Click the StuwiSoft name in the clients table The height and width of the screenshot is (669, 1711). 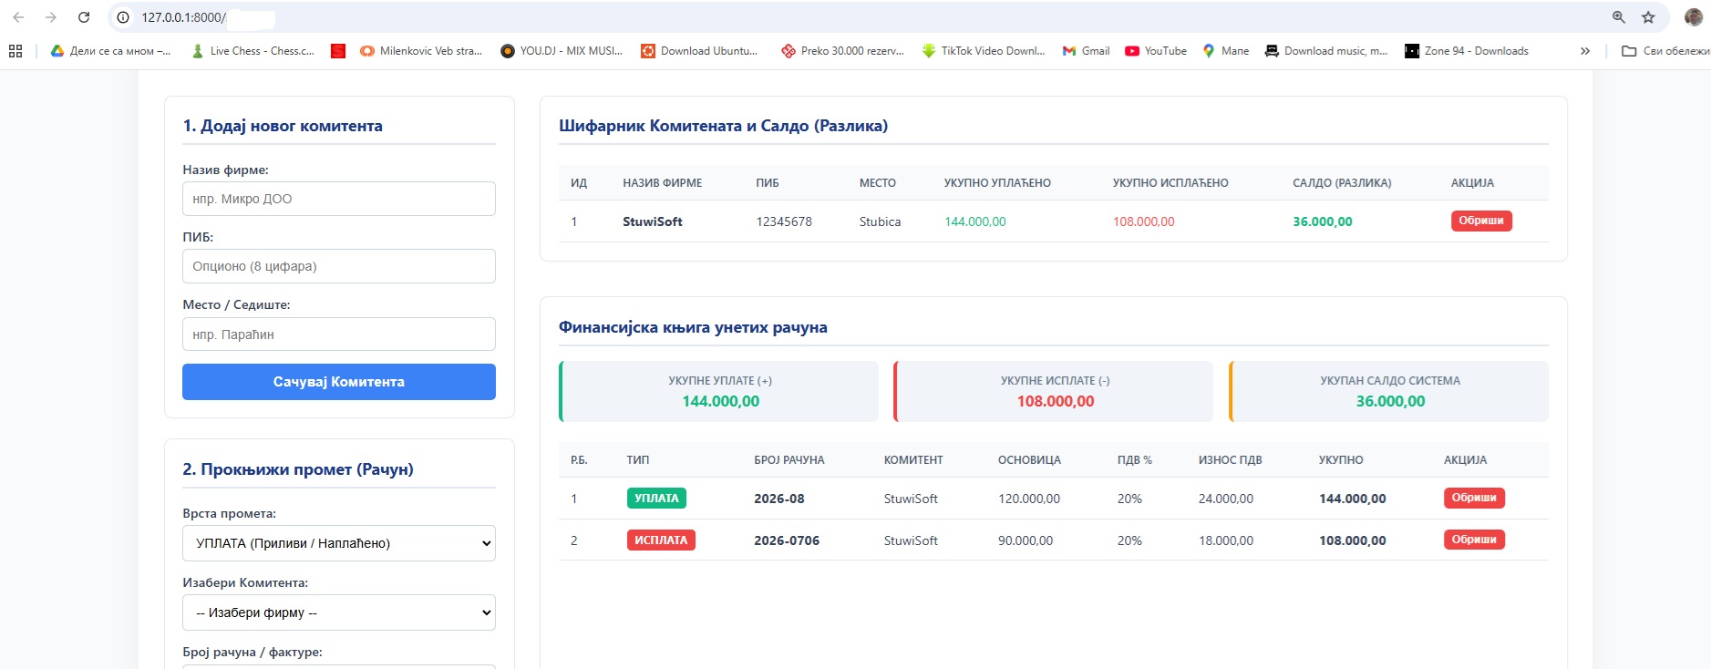[653, 221]
